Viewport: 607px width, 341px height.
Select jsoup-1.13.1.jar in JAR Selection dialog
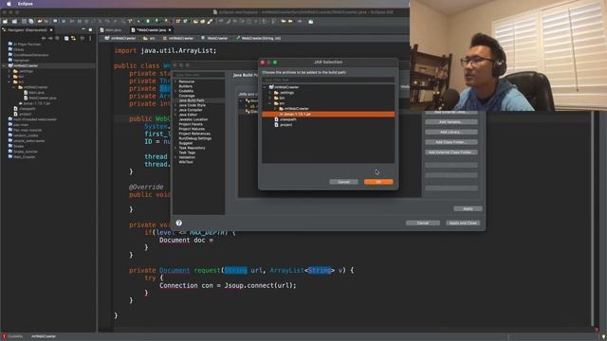[328, 115]
